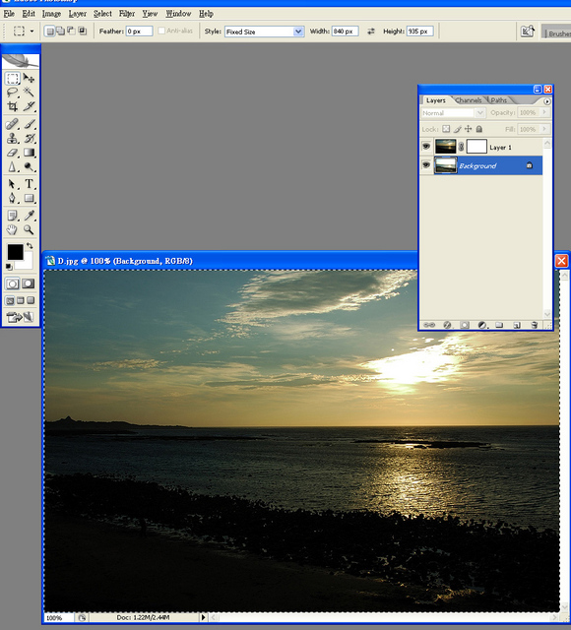Select the Rectangular Marquee tool
This screenshot has width=571, height=630.
pos(13,78)
